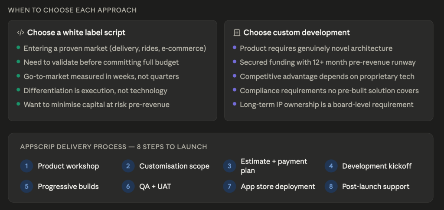Click step number 6 circle for QA + UAT
The width and height of the screenshot is (444, 210).
pos(128,187)
